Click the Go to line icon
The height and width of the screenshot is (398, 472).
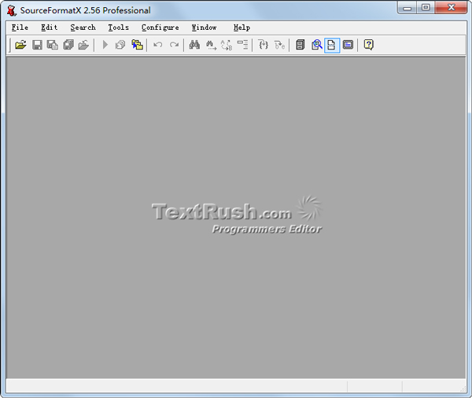242,45
